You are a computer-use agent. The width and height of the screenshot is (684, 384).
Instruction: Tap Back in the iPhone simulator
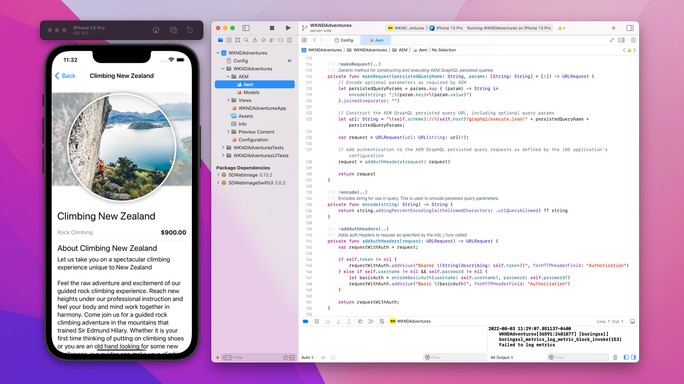(x=65, y=76)
